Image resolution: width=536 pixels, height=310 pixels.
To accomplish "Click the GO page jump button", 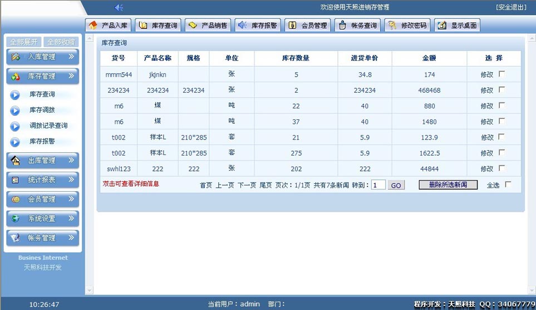I will click(396, 185).
